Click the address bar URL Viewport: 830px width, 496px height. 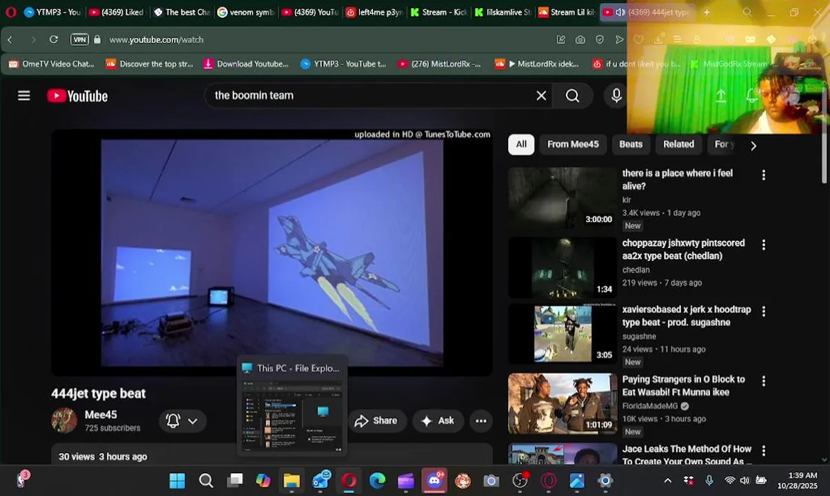[156, 40]
